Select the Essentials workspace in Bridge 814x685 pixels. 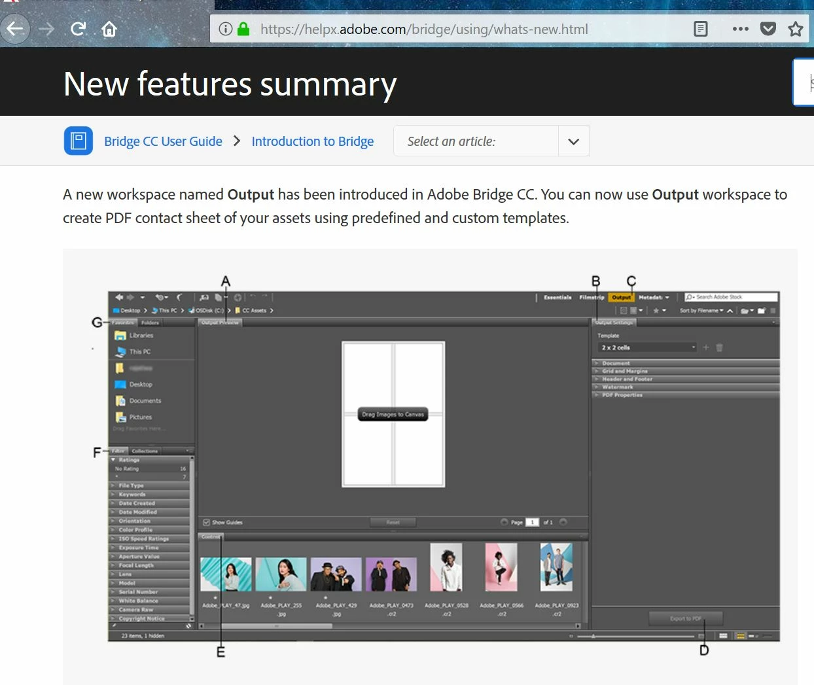pyautogui.click(x=557, y=297)
